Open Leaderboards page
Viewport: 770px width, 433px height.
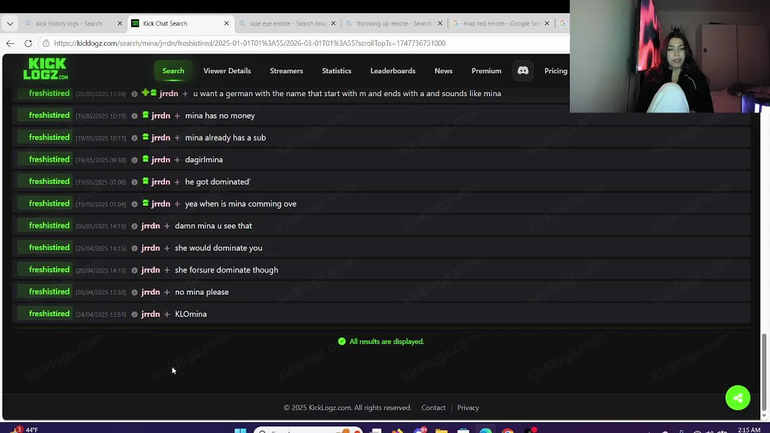(x=393, y=71)
